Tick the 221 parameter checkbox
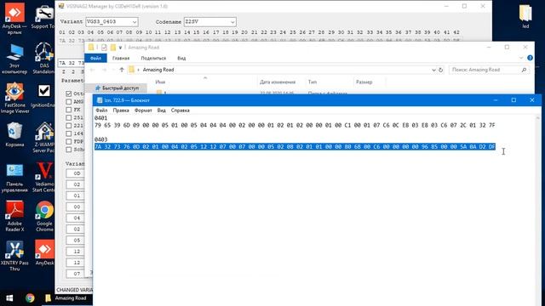Image resolution: width=545 pixels, height=306 pixels. point(68,126)
